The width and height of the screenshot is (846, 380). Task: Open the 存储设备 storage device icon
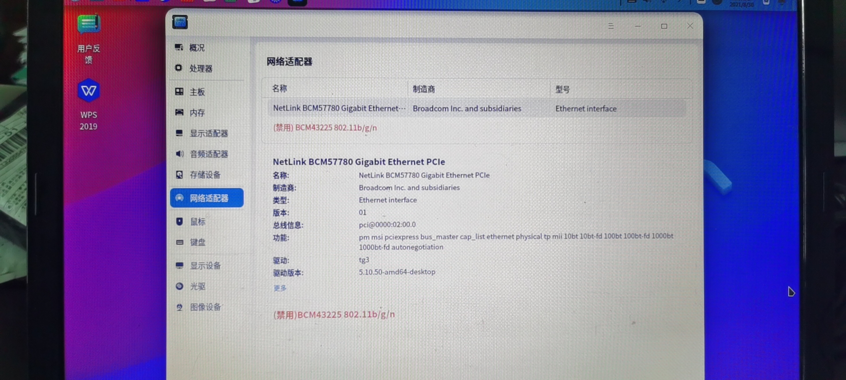point(179,175)
